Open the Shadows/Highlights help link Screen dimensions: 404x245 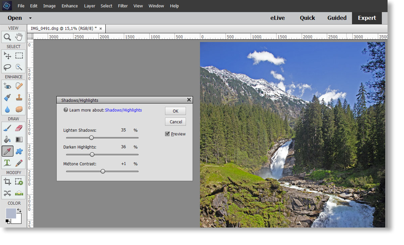[x=123, y=110]
